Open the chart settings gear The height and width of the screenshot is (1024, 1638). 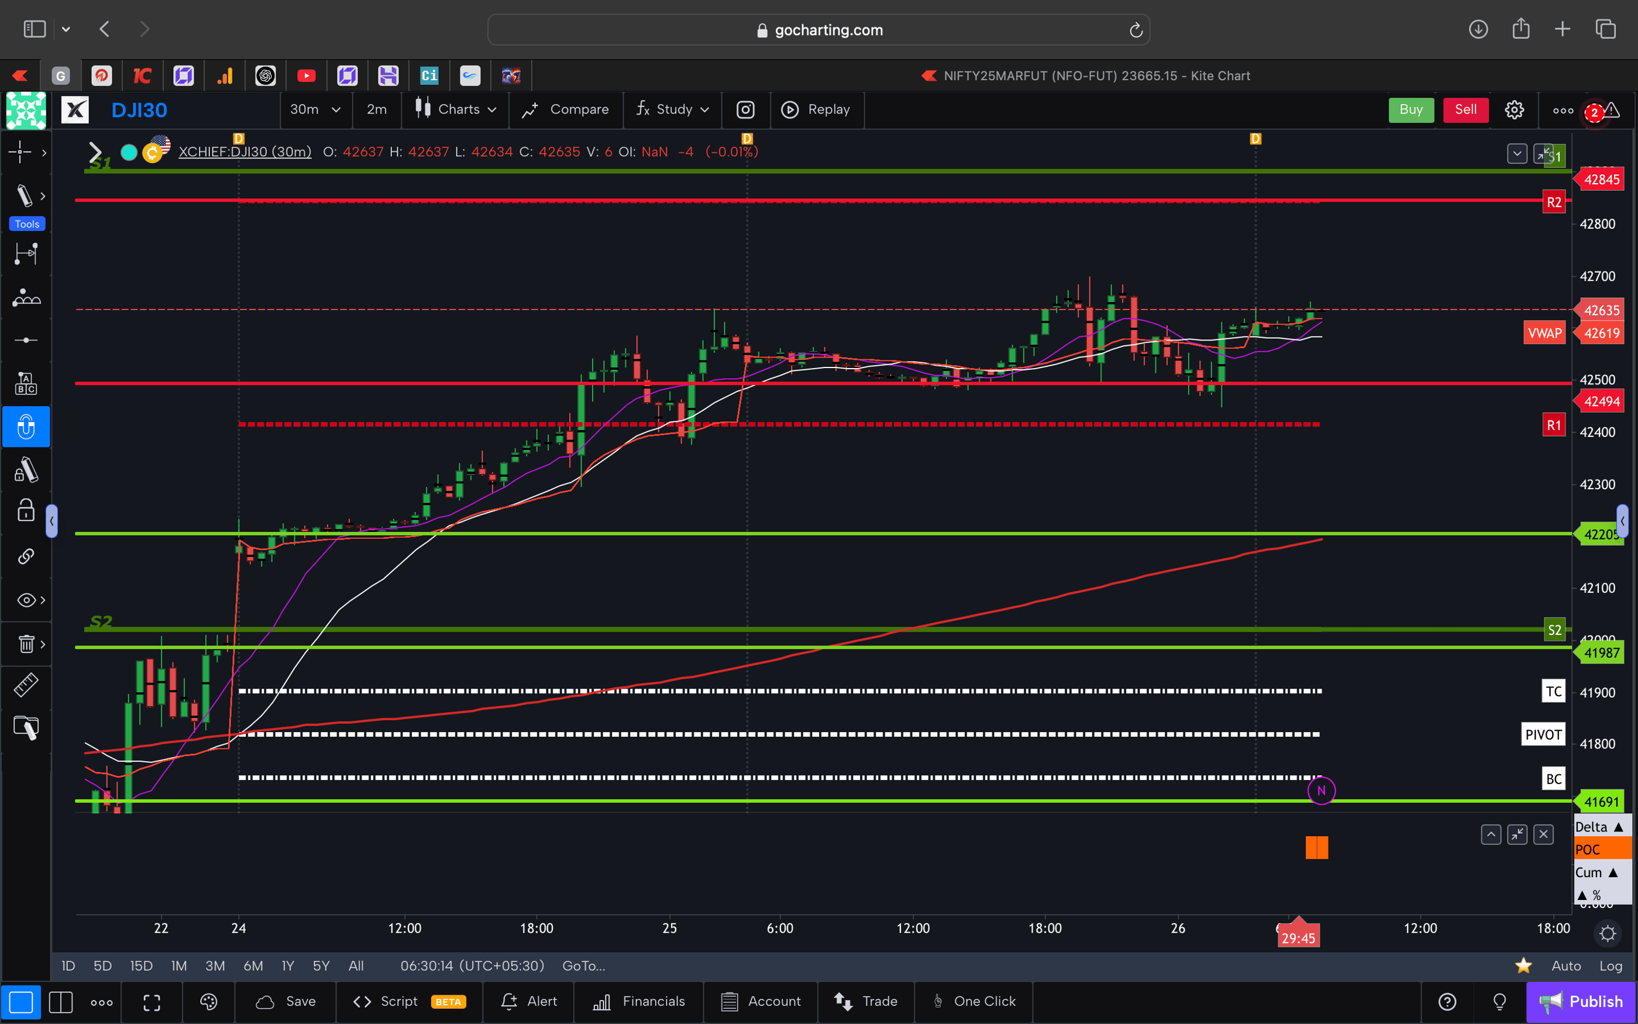pyautogui.click(x=1514, y=110)
